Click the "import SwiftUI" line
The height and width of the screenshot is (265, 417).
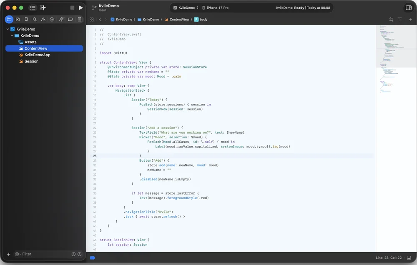pyautogui.click(x=113, y=53)
